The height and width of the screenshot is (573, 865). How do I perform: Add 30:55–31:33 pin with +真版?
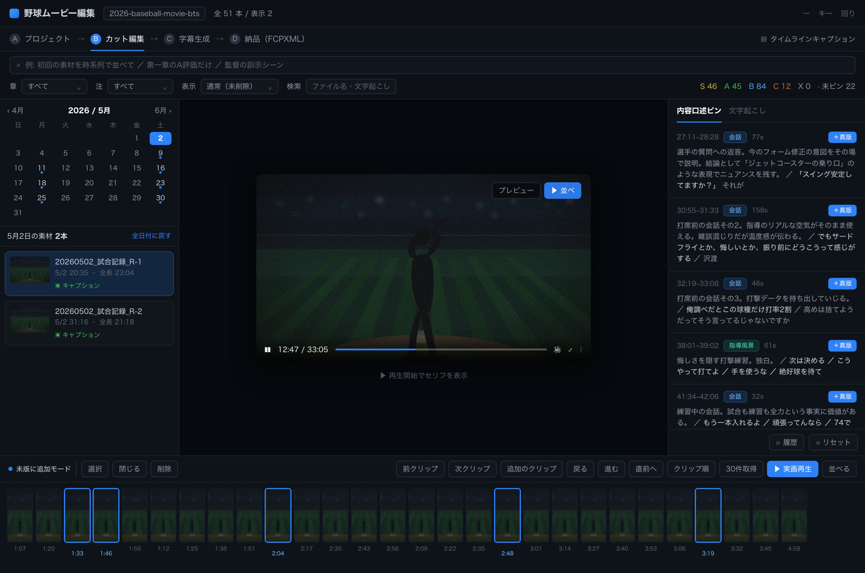[x=842, y=210]
